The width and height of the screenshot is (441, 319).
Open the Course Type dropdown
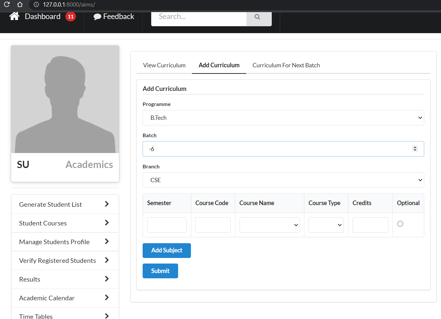pyautogui.click(x=326, y=225)
